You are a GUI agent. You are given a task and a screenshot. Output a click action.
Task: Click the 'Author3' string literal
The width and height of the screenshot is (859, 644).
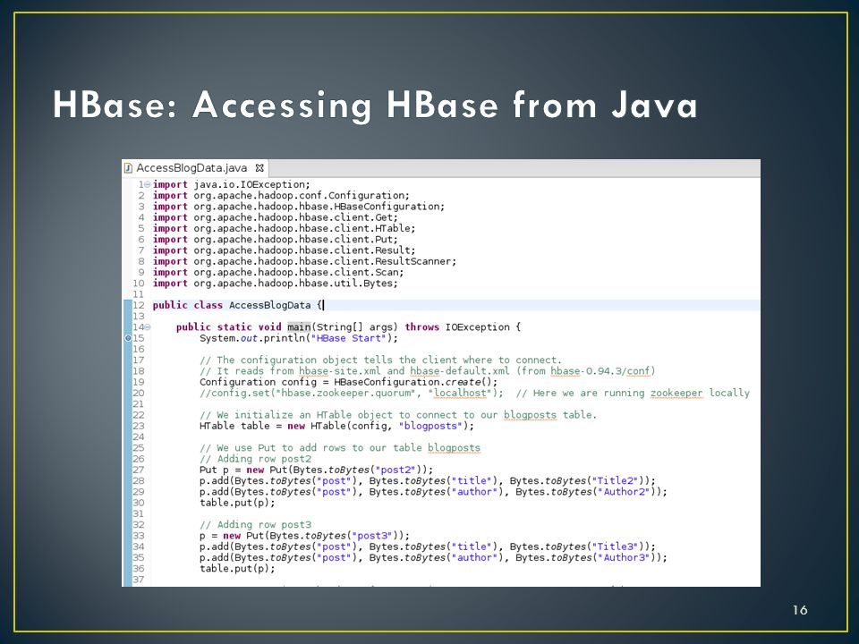pyautogui.click(x=625, y=557)
